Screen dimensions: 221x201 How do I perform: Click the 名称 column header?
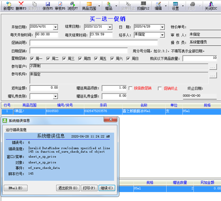[144, 105]
